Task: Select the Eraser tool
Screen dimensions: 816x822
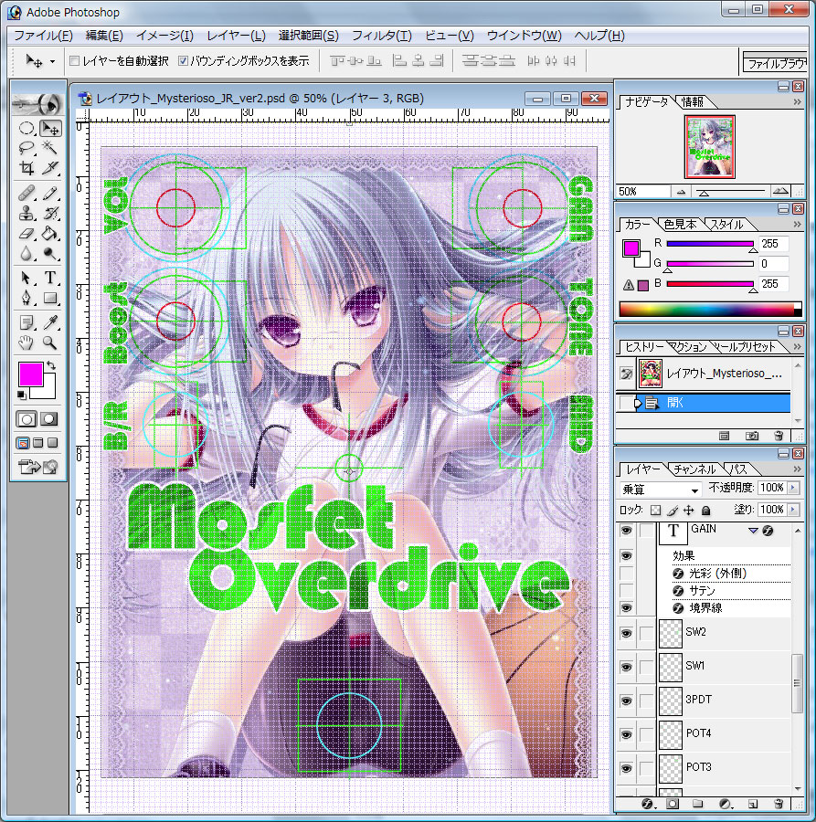Action: [x=26, y=233]
